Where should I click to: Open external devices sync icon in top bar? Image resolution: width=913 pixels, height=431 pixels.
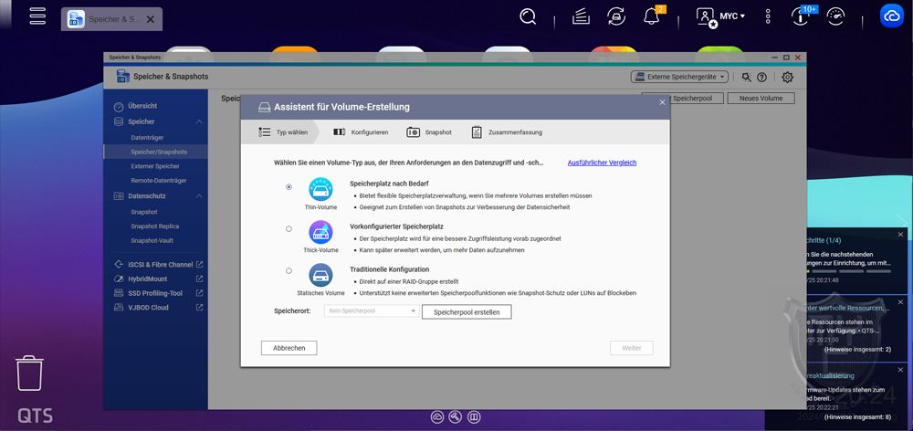tap(615, 16)
